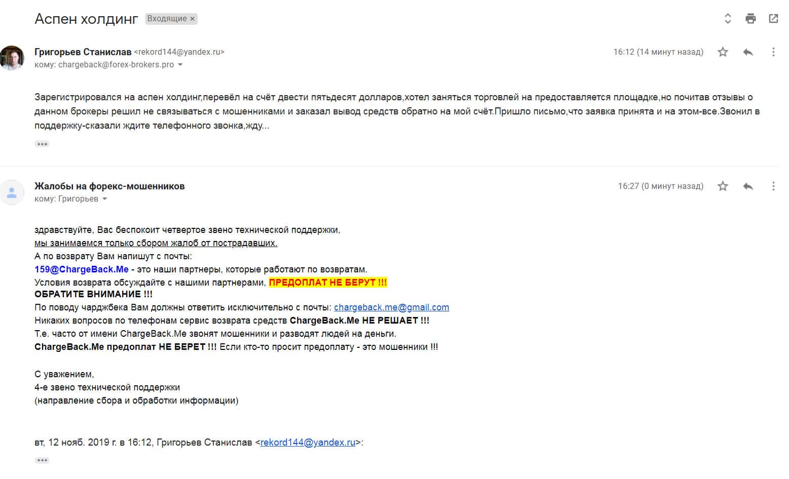Star the message from Григорьев Станислав

[723, 52]
